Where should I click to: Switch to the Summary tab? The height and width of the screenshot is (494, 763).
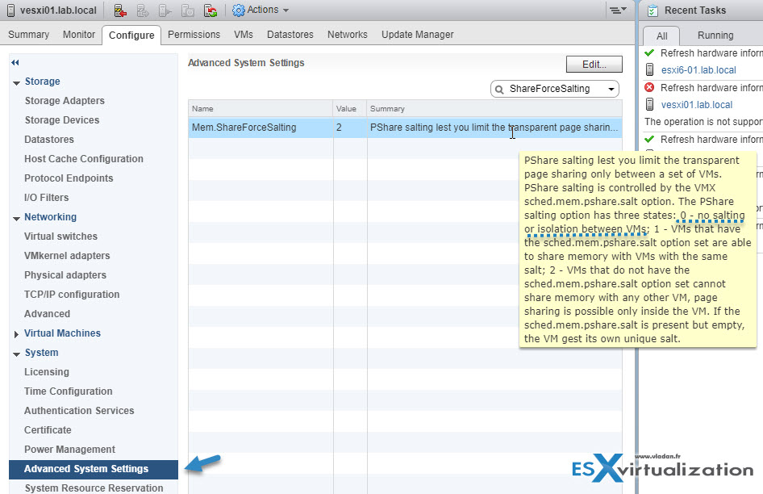29,35
